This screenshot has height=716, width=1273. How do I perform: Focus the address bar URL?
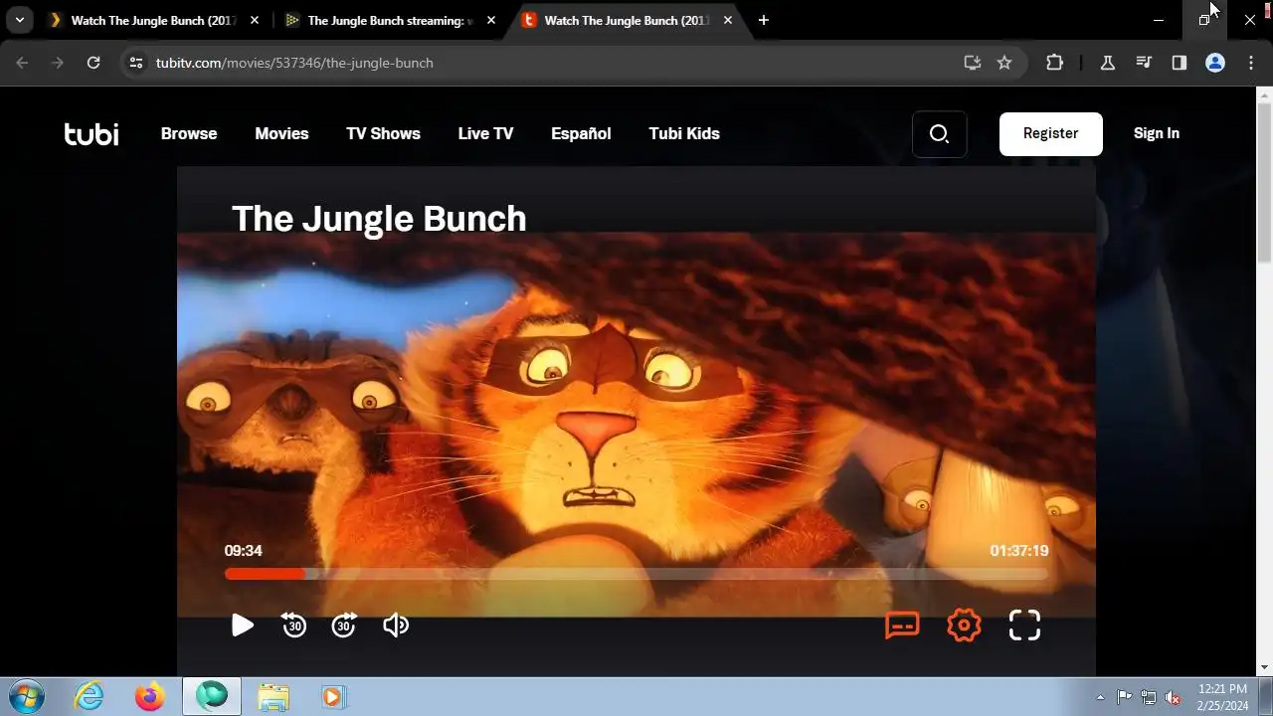294,63
